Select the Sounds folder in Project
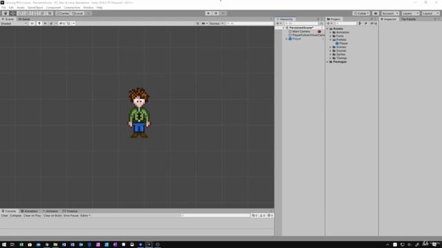 (340, 50)
